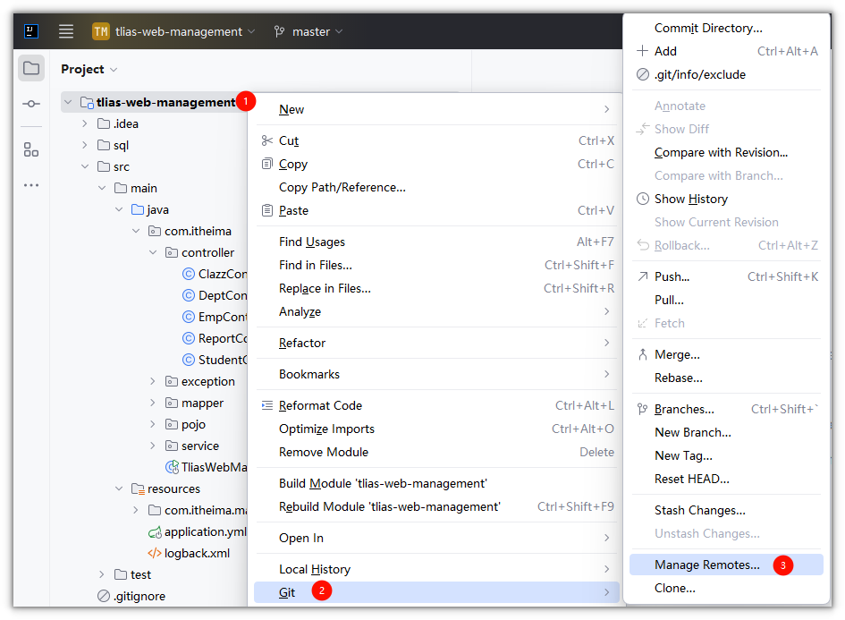Choose Copy Path/Reference from context menu

437,187
